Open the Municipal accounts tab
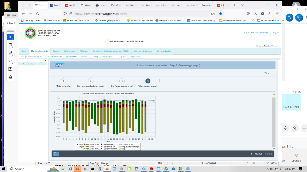Viewport: 307px width, 172px height. (x=40, y=51)
